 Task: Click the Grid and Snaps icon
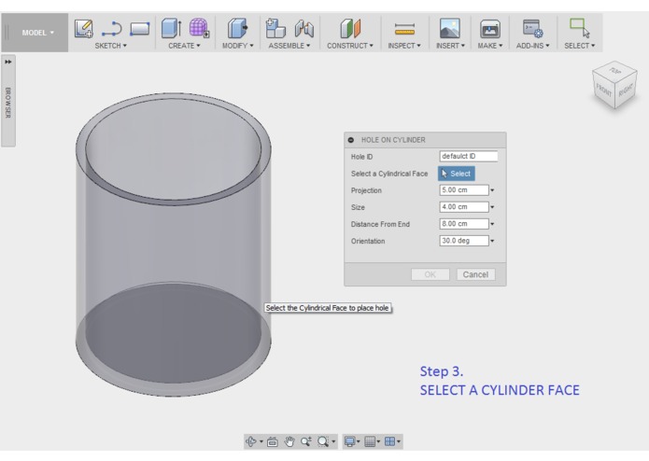370,441
